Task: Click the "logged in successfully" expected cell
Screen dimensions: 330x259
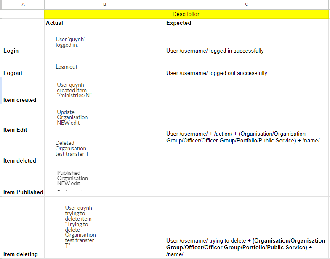Action: [x=247, y=42]
